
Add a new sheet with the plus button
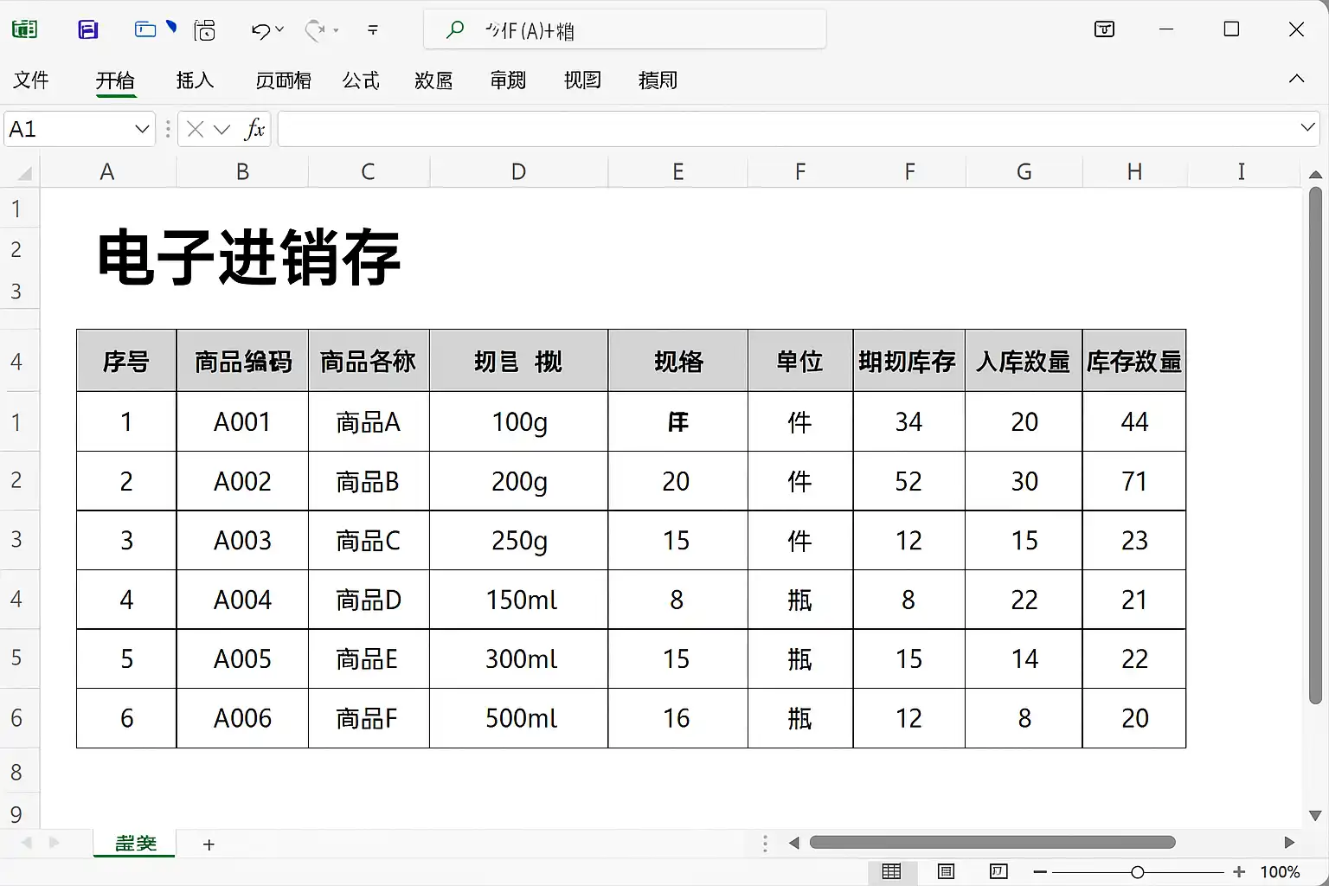click(209, 844)
